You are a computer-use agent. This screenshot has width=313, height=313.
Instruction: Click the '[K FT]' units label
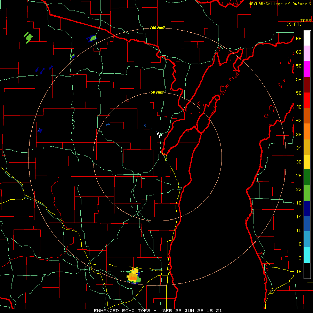[x=294, y=24]
